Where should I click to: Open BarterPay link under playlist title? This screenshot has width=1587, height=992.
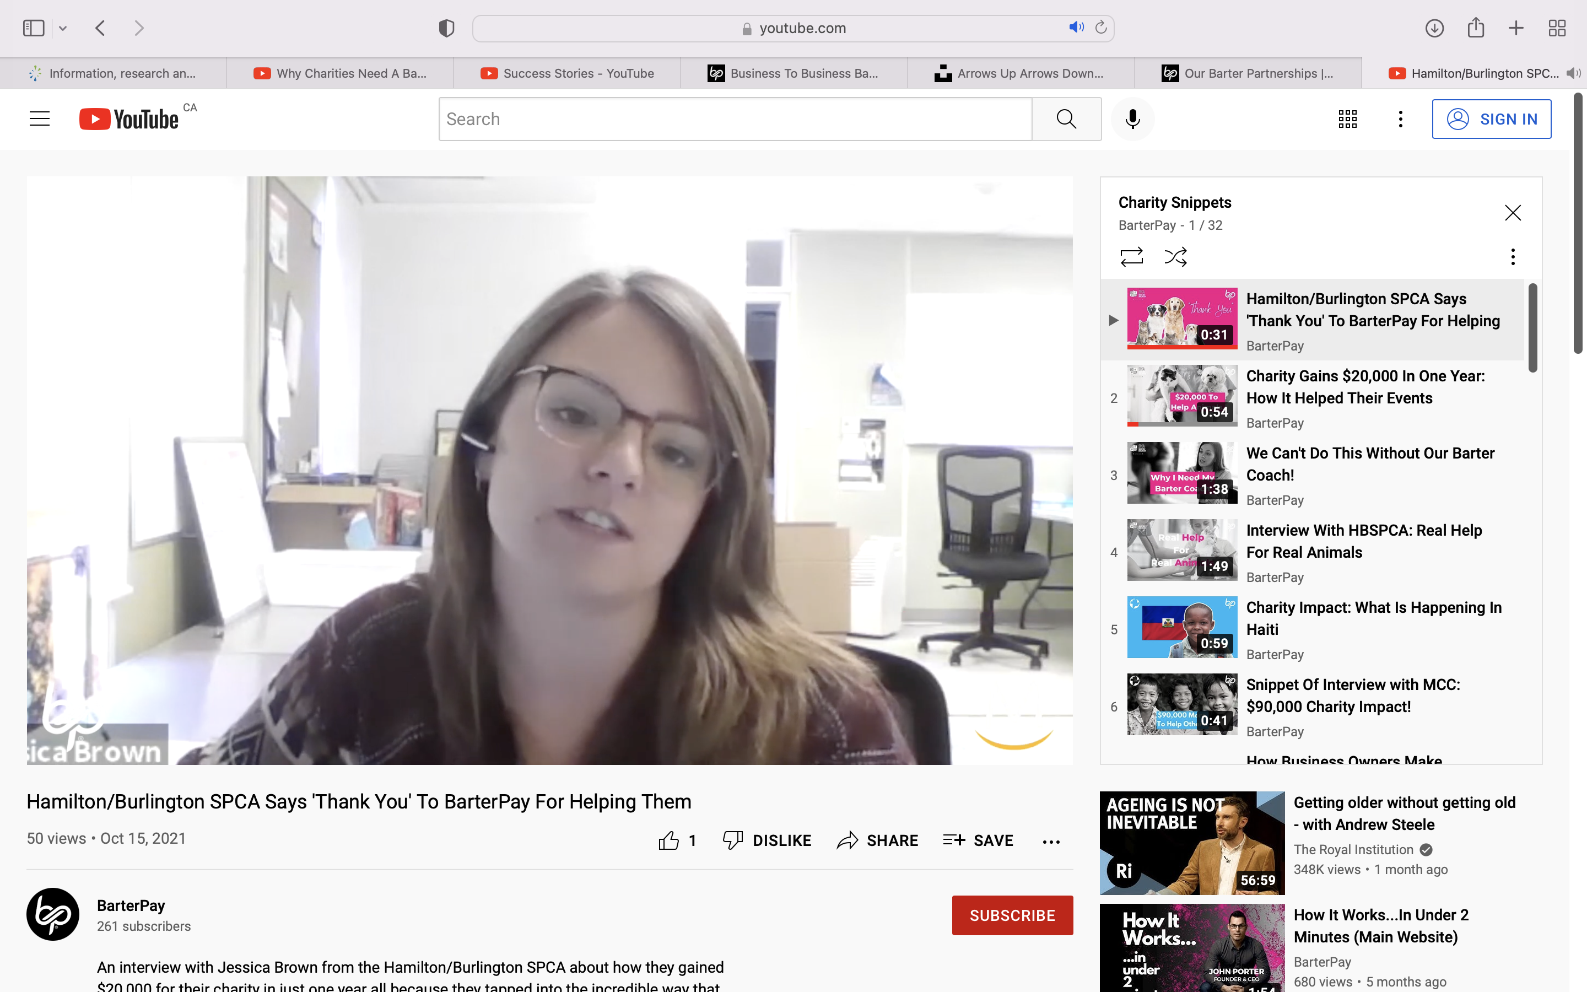1147,225
